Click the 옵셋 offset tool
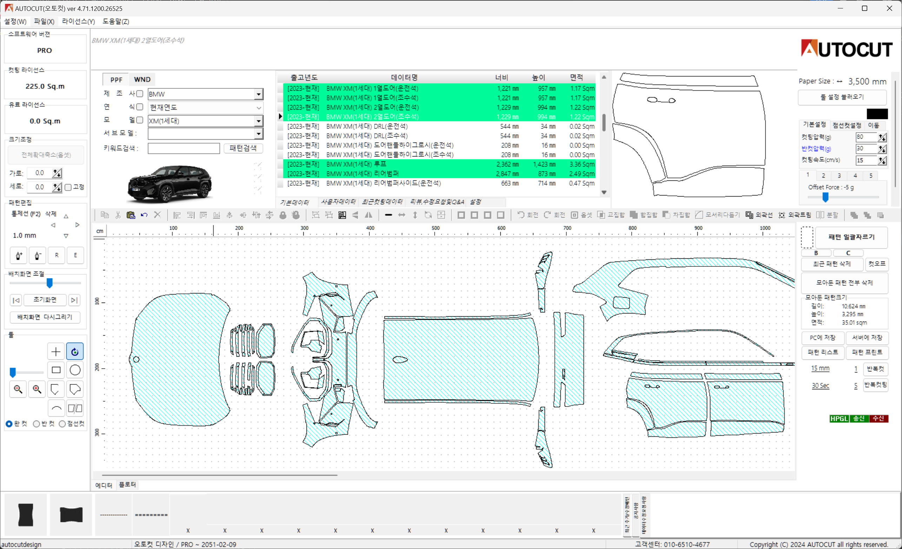The image size is (902, 549). [x=582, y=215]
